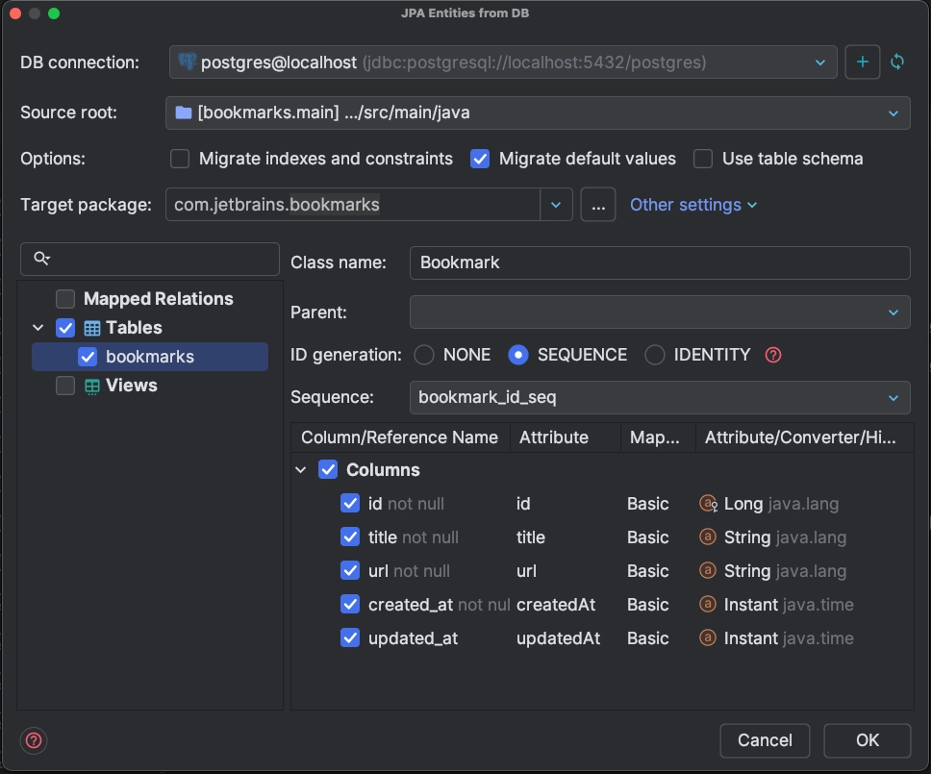The width and height of the screenshot is (931, 774).
Task: Click createdAt attribute name cell
Action: pyautogui.click(x=556, y=604)
